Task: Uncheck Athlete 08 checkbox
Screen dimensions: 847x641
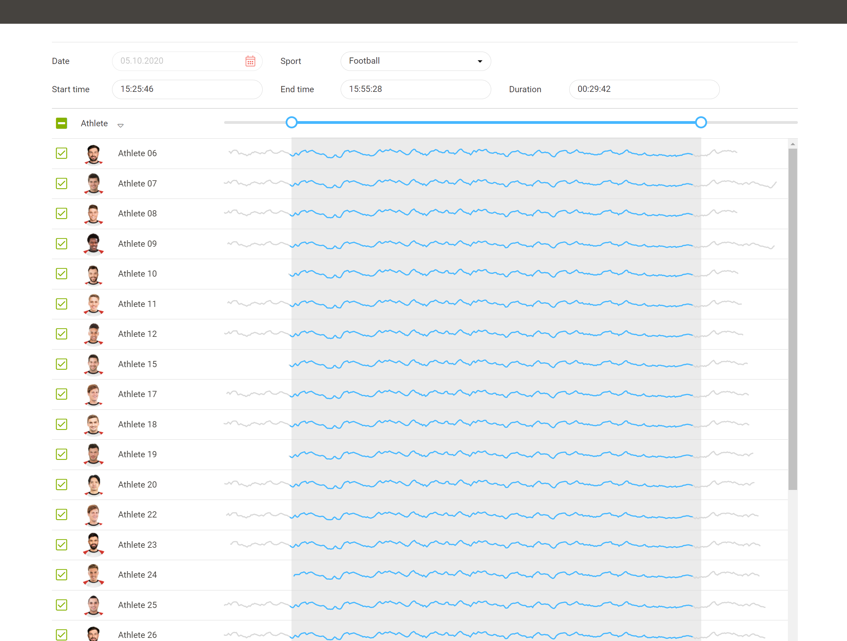Action: pos(62,214)
